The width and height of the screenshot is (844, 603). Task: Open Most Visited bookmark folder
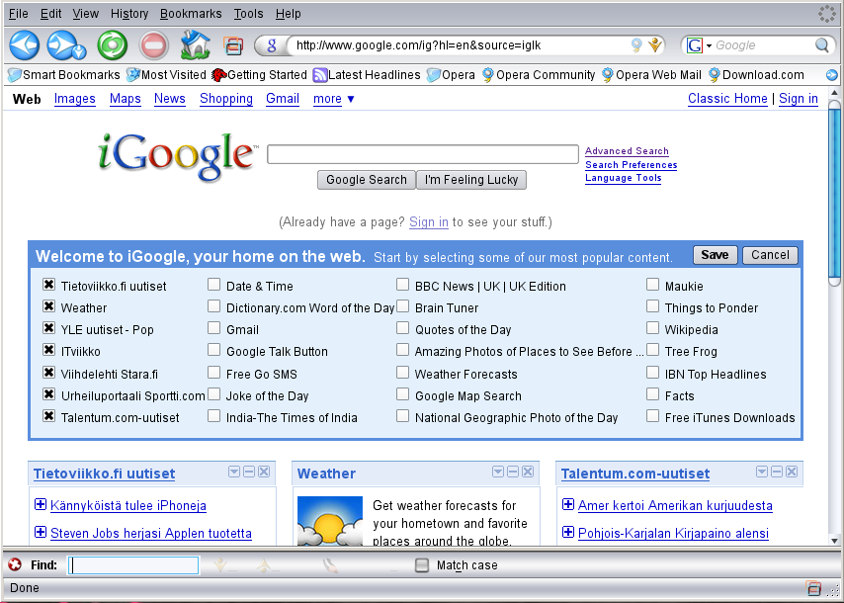[166, 75]
